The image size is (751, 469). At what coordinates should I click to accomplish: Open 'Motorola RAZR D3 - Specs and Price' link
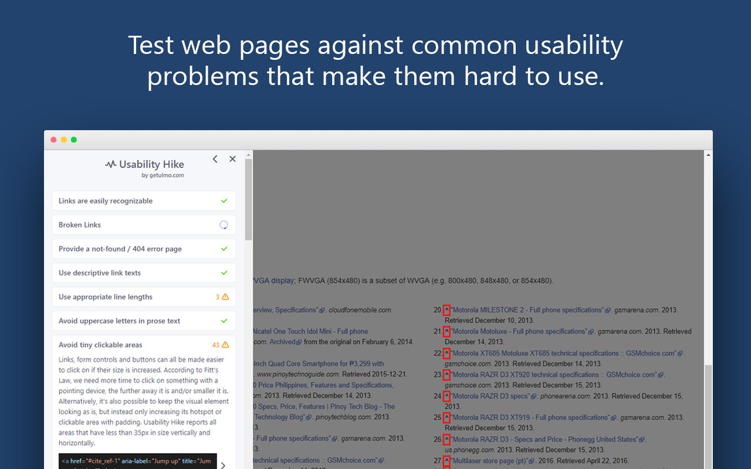pos(544,439)
